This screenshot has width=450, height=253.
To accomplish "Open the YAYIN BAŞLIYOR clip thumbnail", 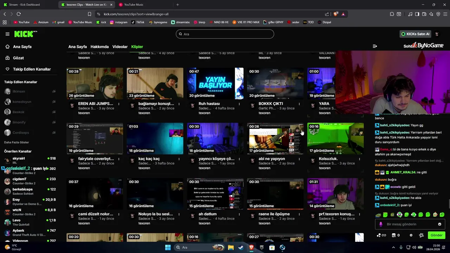I will pyautogui.click(x=215, y=83).
